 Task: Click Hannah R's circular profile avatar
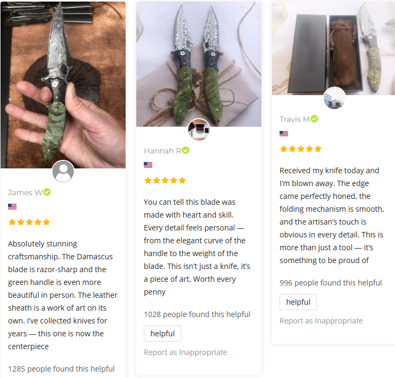click(x=199, y=129)
